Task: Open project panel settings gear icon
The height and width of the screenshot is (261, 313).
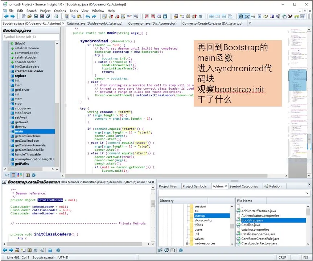Action: 181,250
